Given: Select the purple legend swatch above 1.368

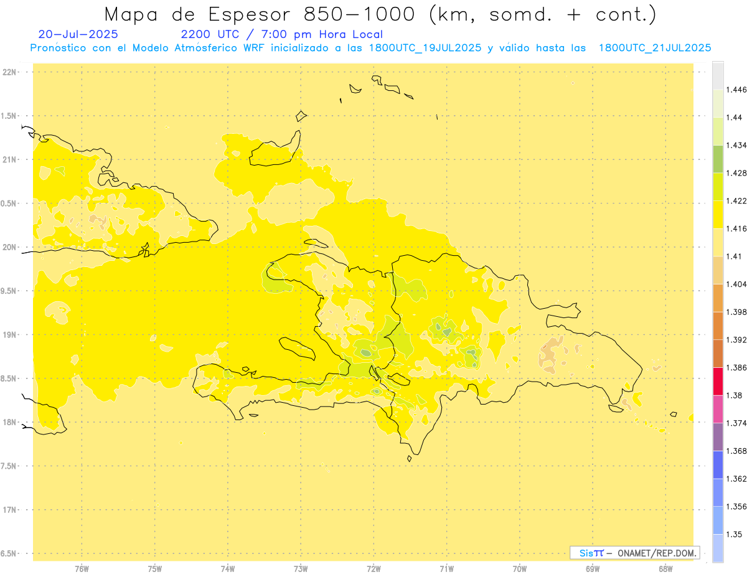Looking at the screenshot, I should [x=718, y=437].
